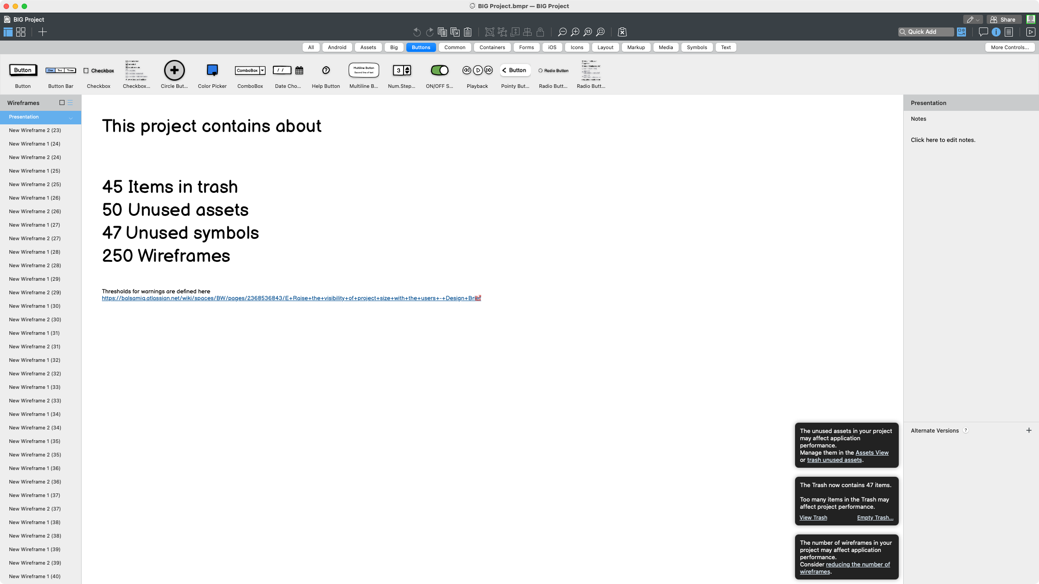Click the delete markup clipboard-X icon
The image size is (1039, 584).
(x=622, y=32)
